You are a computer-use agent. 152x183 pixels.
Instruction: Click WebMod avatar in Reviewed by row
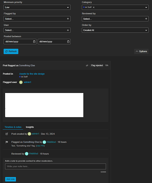[27, 154]
